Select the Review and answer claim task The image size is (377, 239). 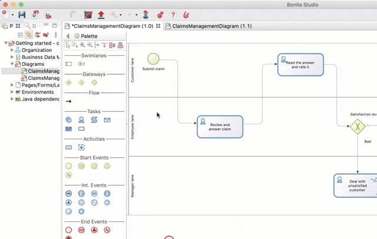coord(220,127)
